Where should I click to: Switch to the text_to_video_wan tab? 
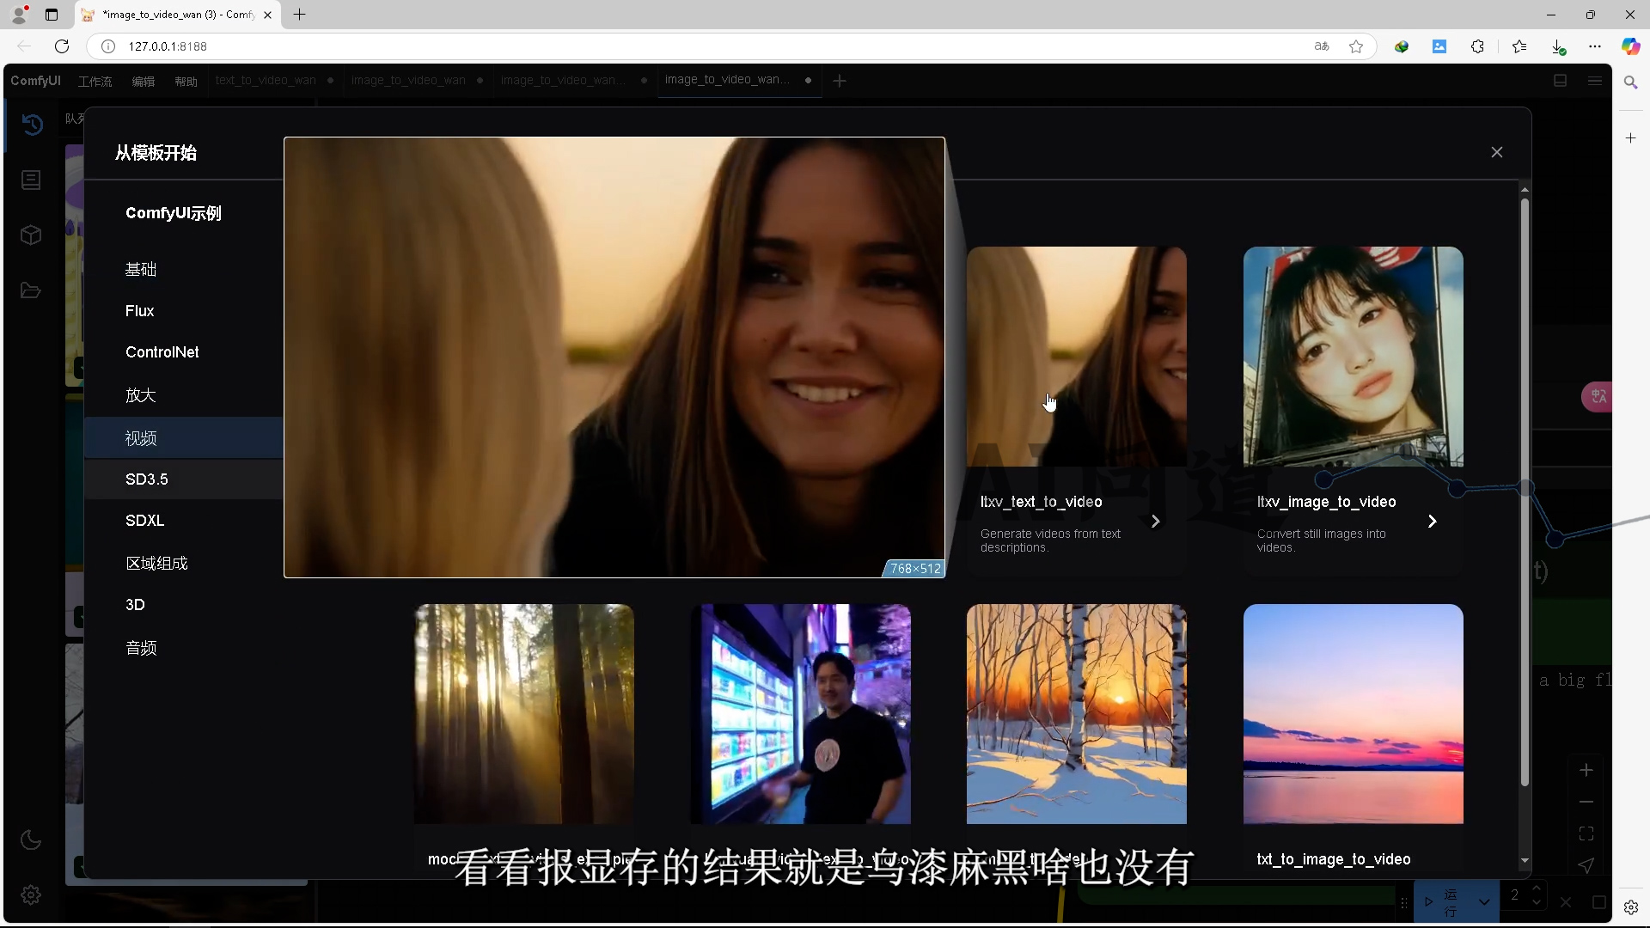coord(266,80)
